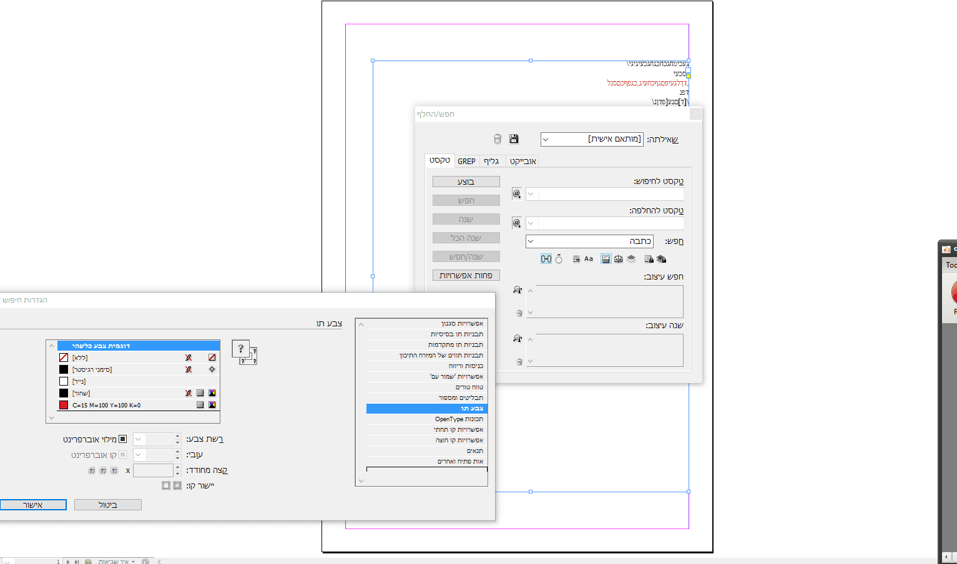Select תבניות תו בסיסיות in the category list

point(427,334)
